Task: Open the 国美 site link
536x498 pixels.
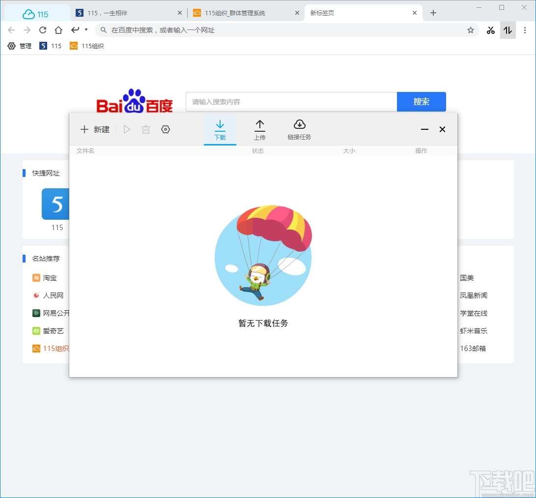Action: coord(467,278)
